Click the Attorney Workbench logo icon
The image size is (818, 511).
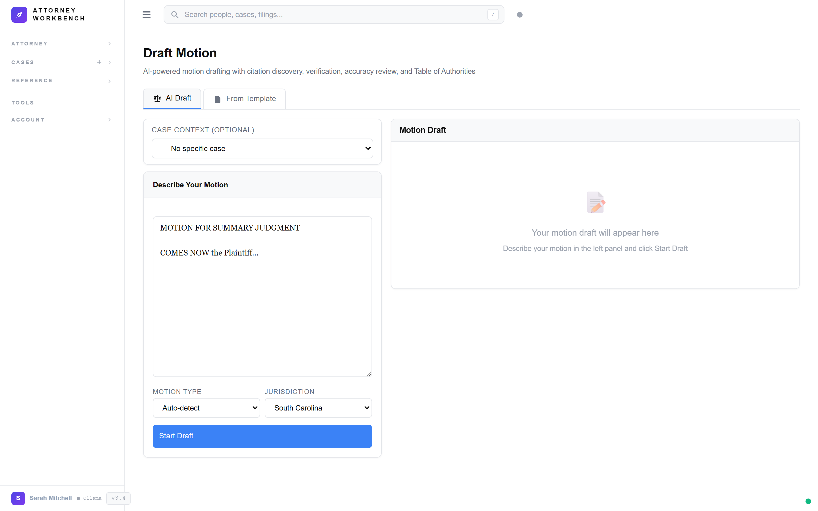coord(19,14)
